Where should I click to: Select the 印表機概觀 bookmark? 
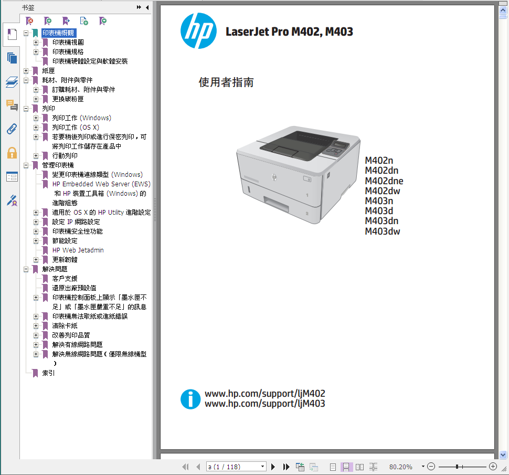pyautogui.click(x=59, y=33)
